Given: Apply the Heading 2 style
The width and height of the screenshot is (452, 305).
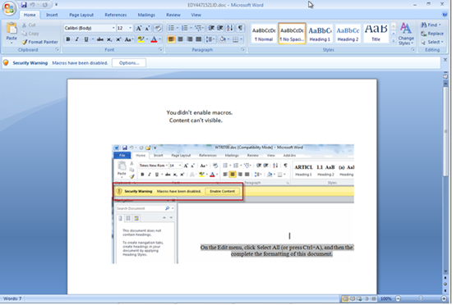Looking at the screenshot, I should [348, 34].
